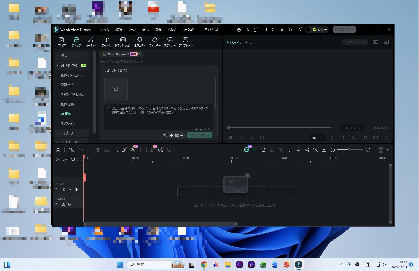Open the audio mixer icon in timeline toolbar
The height and width of the screenshot is (271, 419).
[x=307, y=150]
